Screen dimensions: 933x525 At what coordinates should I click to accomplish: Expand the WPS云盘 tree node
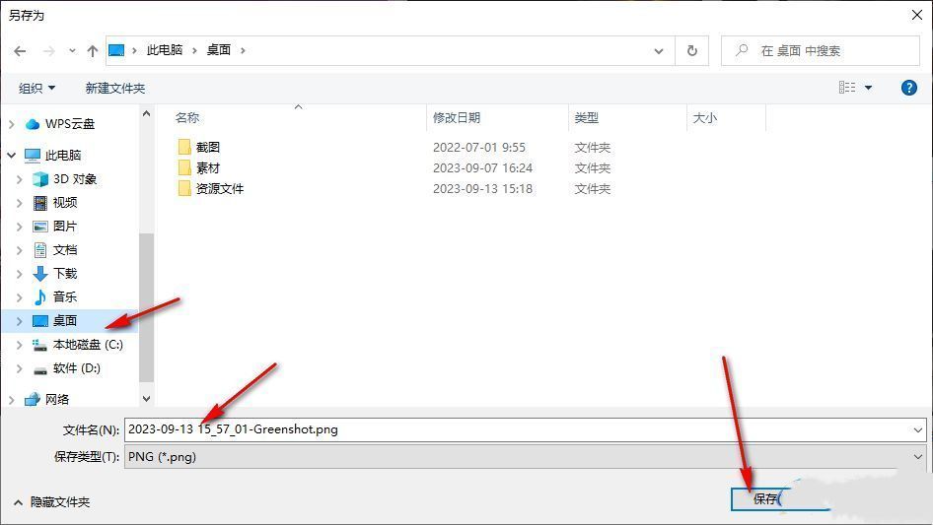coord(12,124)
